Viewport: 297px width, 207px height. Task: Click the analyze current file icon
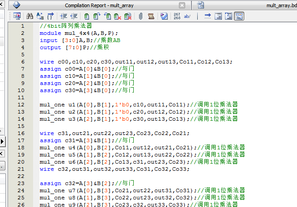coord(164,17)
